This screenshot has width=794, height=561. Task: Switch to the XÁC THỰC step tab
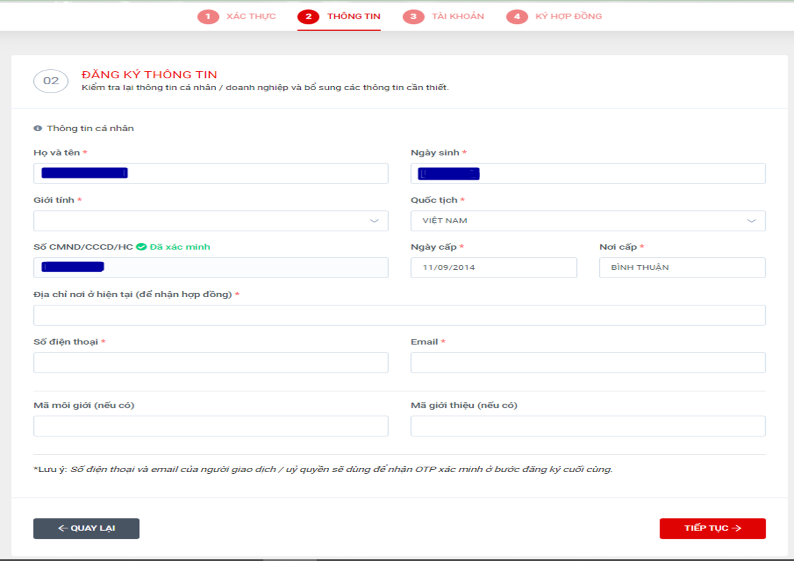251,16
